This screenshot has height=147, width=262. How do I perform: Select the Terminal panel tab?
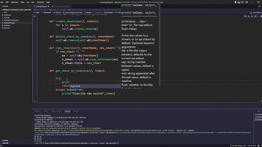click(x=67, y=111)
